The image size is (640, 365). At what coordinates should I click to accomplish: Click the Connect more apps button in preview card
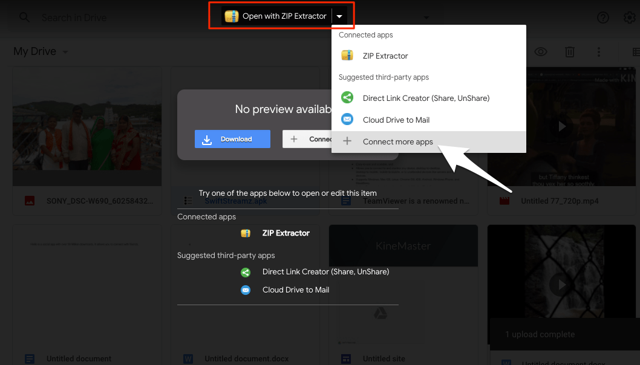click(x=307, y=139)
